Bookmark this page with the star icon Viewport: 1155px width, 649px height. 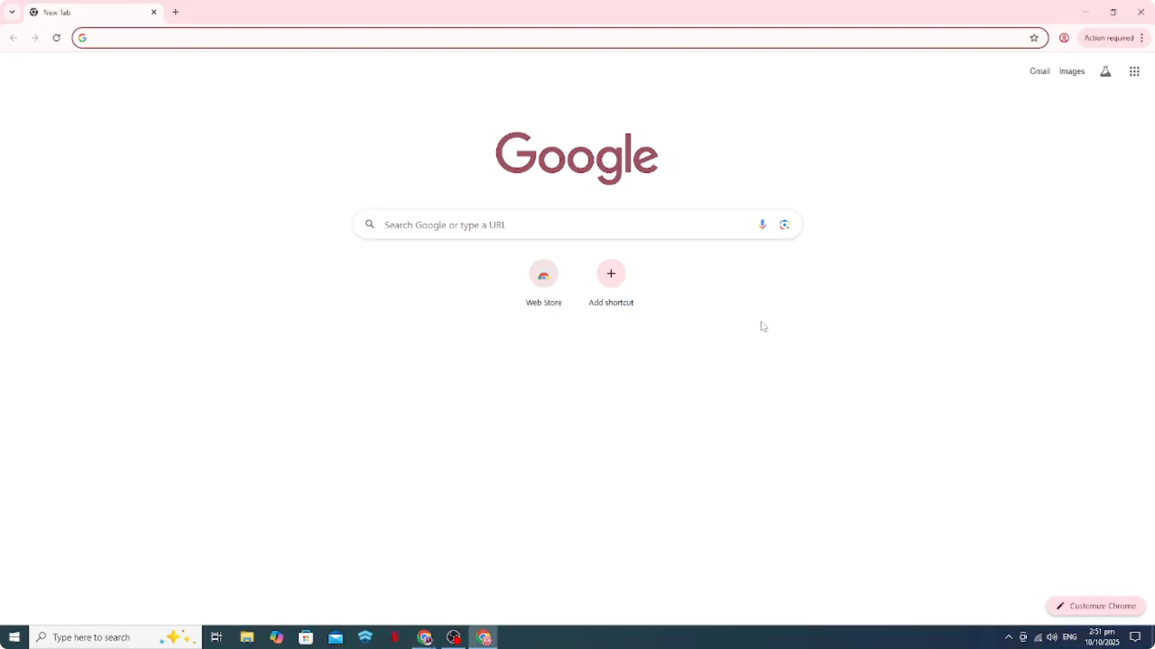[1034, 38]
